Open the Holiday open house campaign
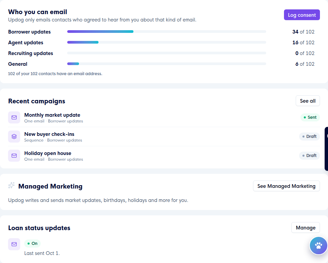Viewport: 328px width, 263px height. pyautogui.click(x=164, y=156)
